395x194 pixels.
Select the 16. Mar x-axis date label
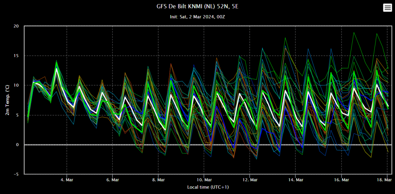[341, 180]
